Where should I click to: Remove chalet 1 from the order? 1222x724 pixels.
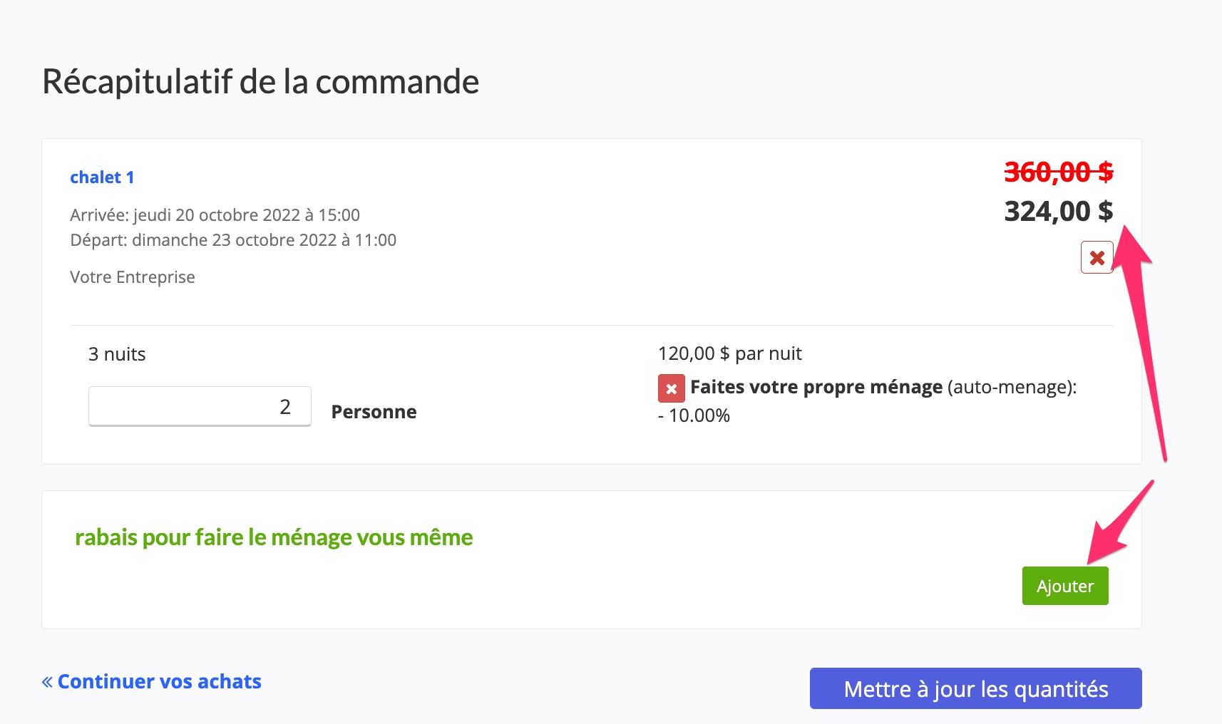[1097, 257]
